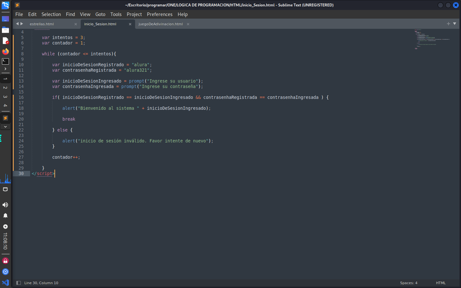Click the 'break' keyword on line 20
The height and width of the screenshot is (288, 461).
coord(69,119)
